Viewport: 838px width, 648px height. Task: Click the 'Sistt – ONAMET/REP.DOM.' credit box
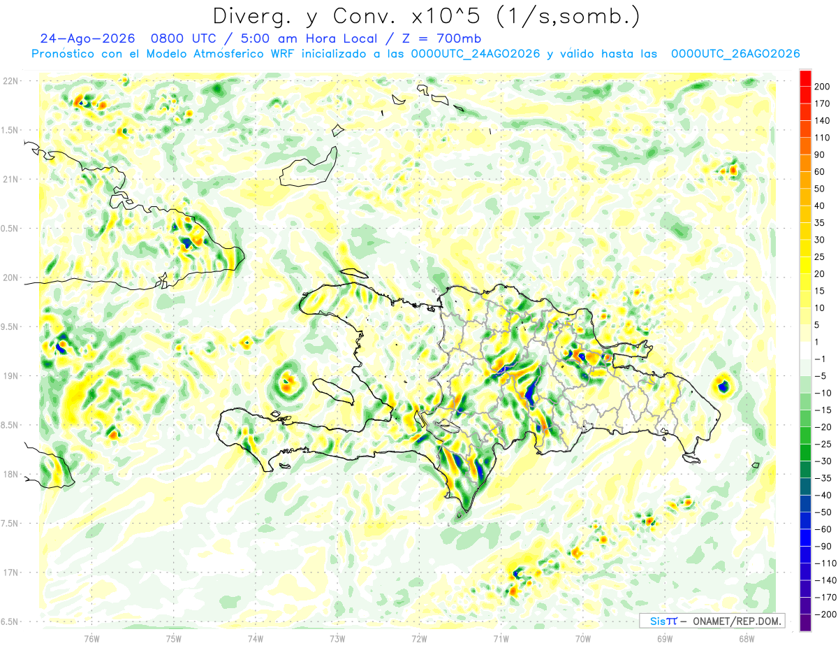tap(712, 621)
